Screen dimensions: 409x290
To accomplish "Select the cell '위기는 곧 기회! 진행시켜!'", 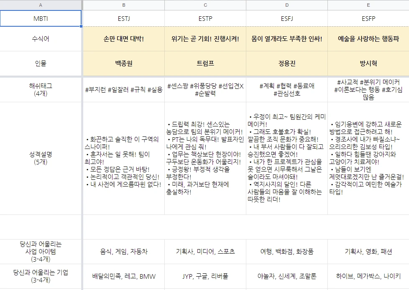I will point(205,39).
